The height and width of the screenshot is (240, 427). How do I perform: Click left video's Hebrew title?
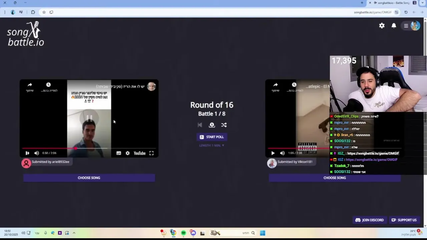pos(120,87)
